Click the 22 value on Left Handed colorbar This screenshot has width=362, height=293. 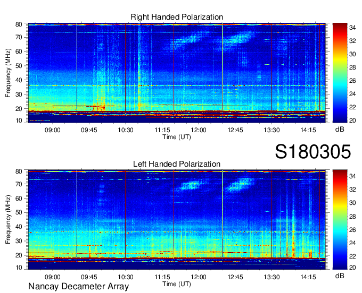pos(352,256)
